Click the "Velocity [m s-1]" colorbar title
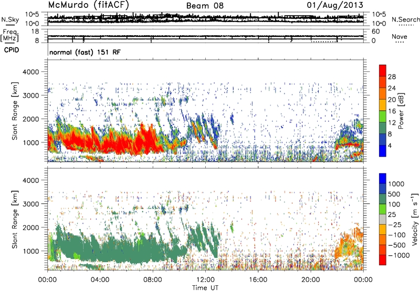 [x=415, y=219]
